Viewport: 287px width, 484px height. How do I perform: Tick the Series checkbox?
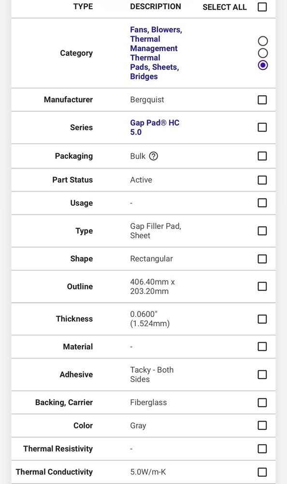pos(262,127)
